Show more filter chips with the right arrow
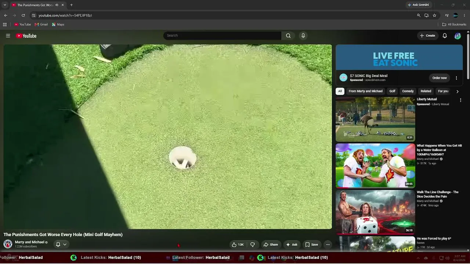Screen dimensions: 470x264 (x=457, y=91)
